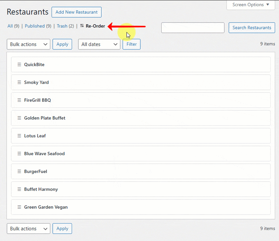Viewport: 279px width, 241px height.
Task: Open the All dates filter dropdown
Action: point(99,44)
